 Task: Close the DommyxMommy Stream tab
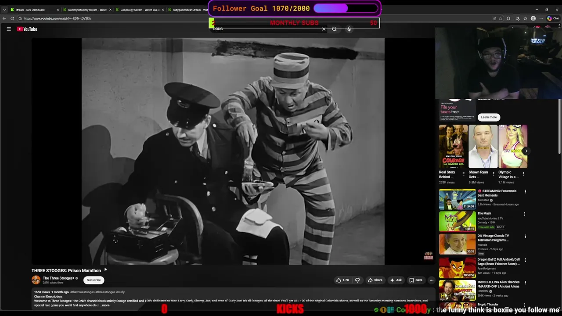[110, 10]
